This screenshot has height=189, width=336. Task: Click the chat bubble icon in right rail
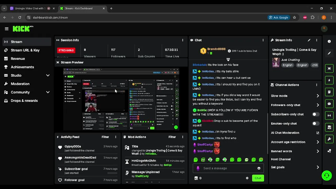[x=329, y=104]
